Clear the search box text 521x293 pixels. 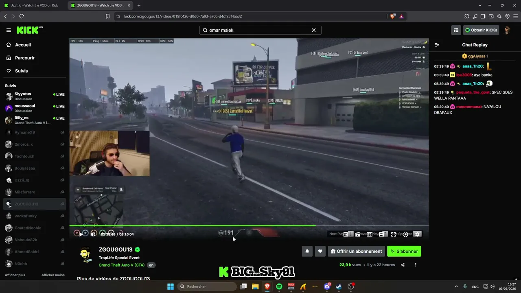pyautogui.click(x=313, y=30)
